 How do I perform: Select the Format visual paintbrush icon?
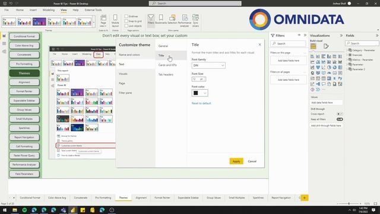tap(326, 46)
